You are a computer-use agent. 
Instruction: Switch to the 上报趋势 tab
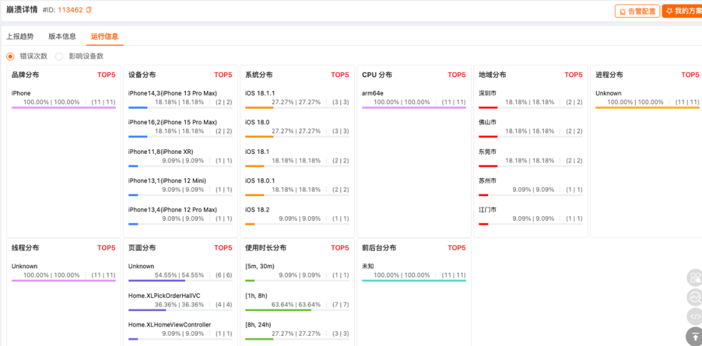(19, 36)
